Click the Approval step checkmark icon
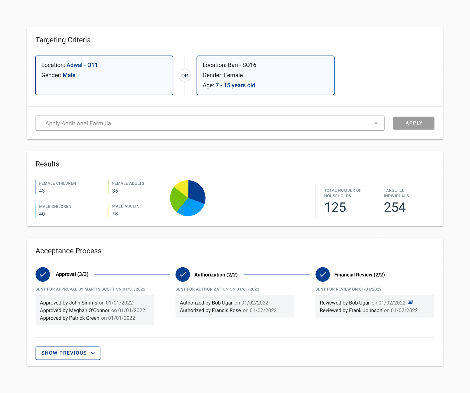Screen dimensions: 470x393 43,275
